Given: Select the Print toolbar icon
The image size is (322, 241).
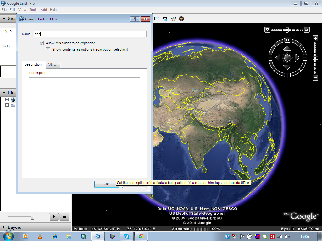Looking at the screenshot, I should click(165, 19).
